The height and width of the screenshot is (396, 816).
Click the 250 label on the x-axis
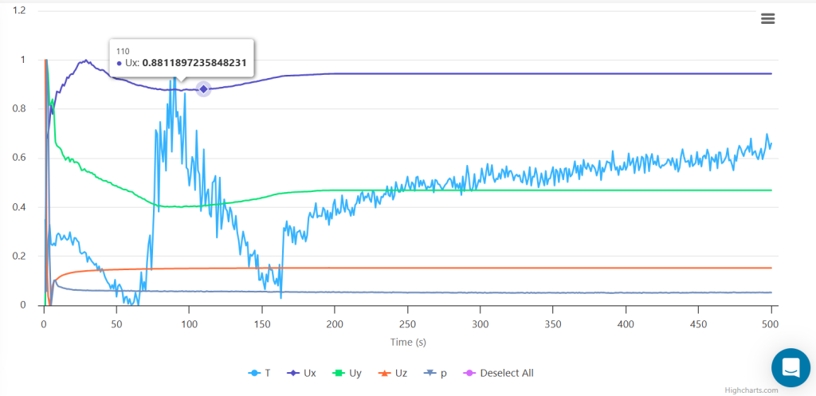(407, 324)
